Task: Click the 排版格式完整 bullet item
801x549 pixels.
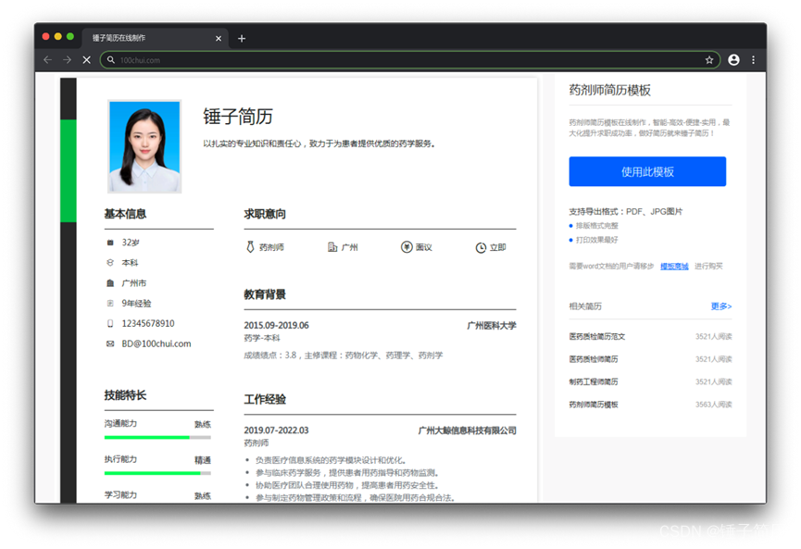Action: (x=596, y=226)
